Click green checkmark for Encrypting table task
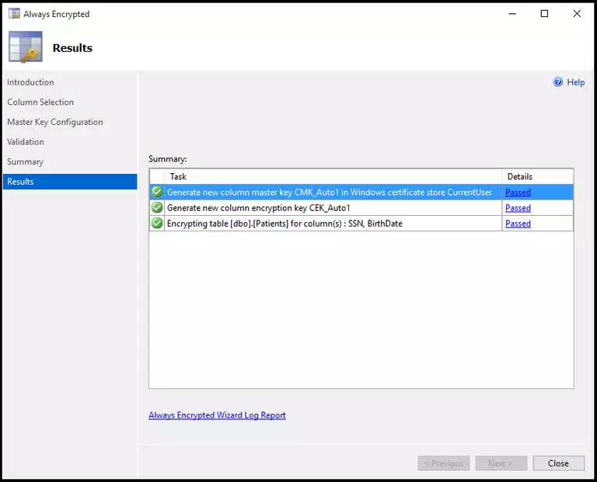Screen dimensions: 597x482 pos(157,224)
